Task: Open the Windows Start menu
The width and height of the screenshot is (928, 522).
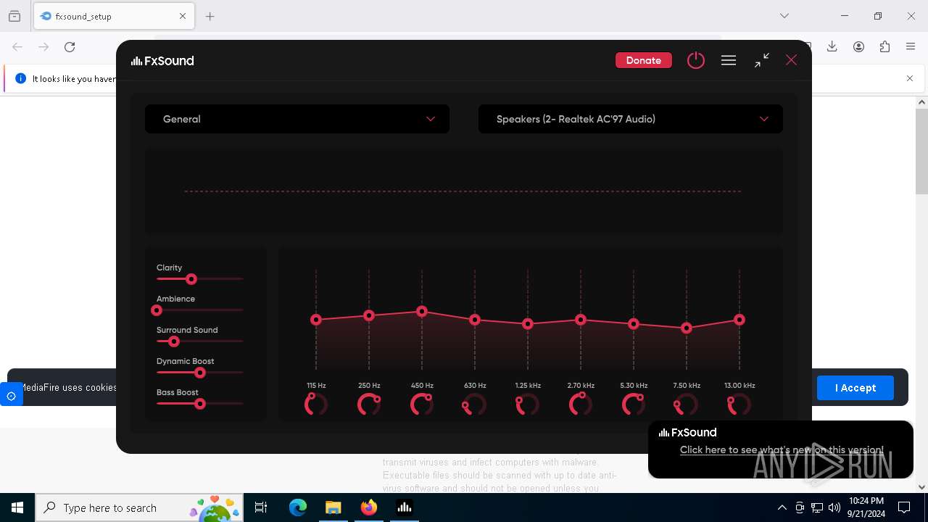Action: pos(17,507)
